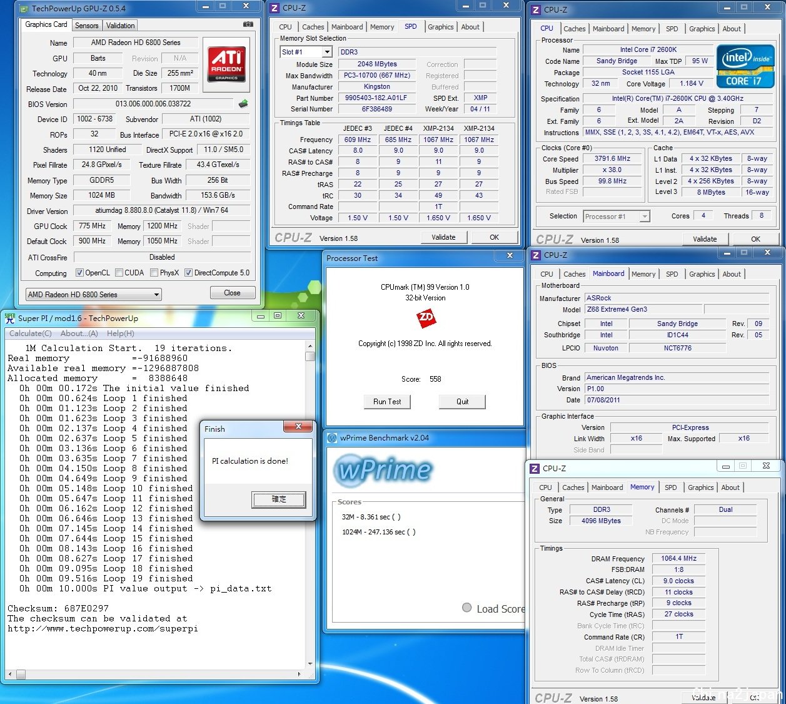Click the Super PI vertical scrollbar up arrow

tap(310, 346)
